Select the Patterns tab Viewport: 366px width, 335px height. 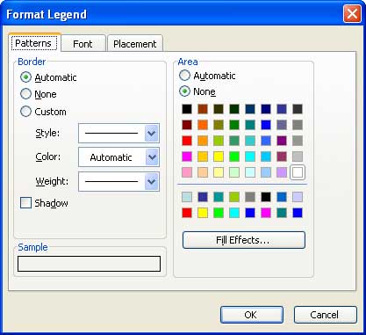(33, 43)
